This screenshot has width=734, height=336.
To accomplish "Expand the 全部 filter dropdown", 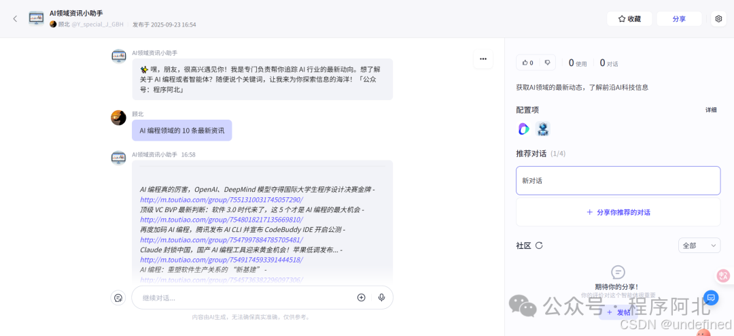I will (699, 245).
